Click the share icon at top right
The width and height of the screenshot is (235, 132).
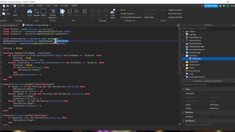coord(227,6)
